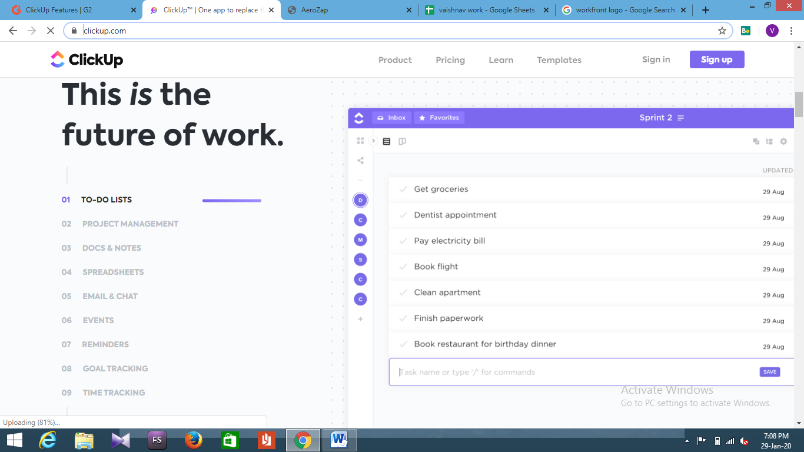Expand the preview sidebar with the chevron
The width and height of the screenshot is (804, 452).
pyautogui.click(x=373, y=141)
